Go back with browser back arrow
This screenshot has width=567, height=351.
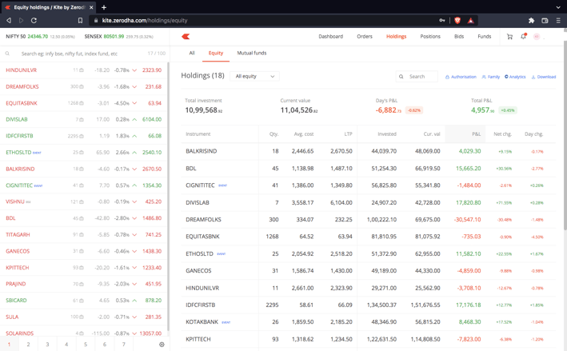(9, 21)
